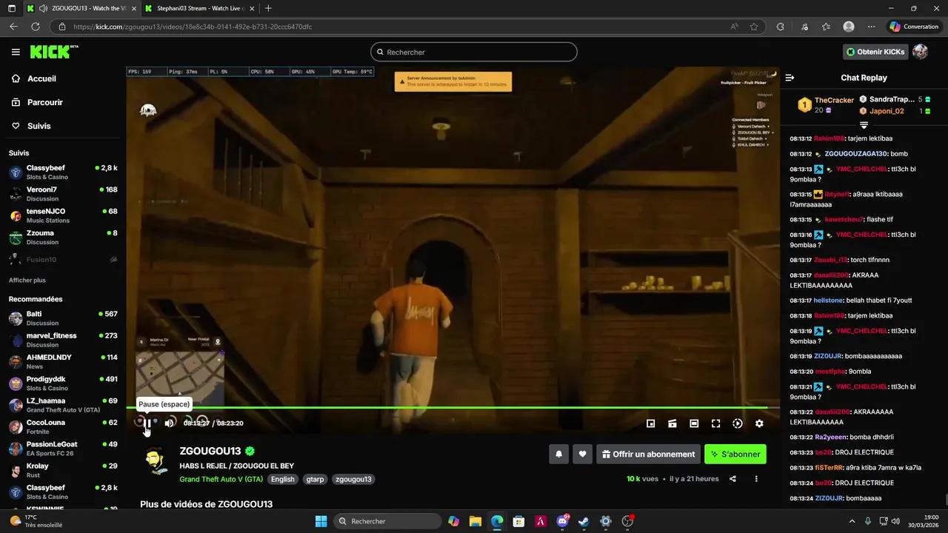Open Edge settings and more menu

(x=871, y=27)
